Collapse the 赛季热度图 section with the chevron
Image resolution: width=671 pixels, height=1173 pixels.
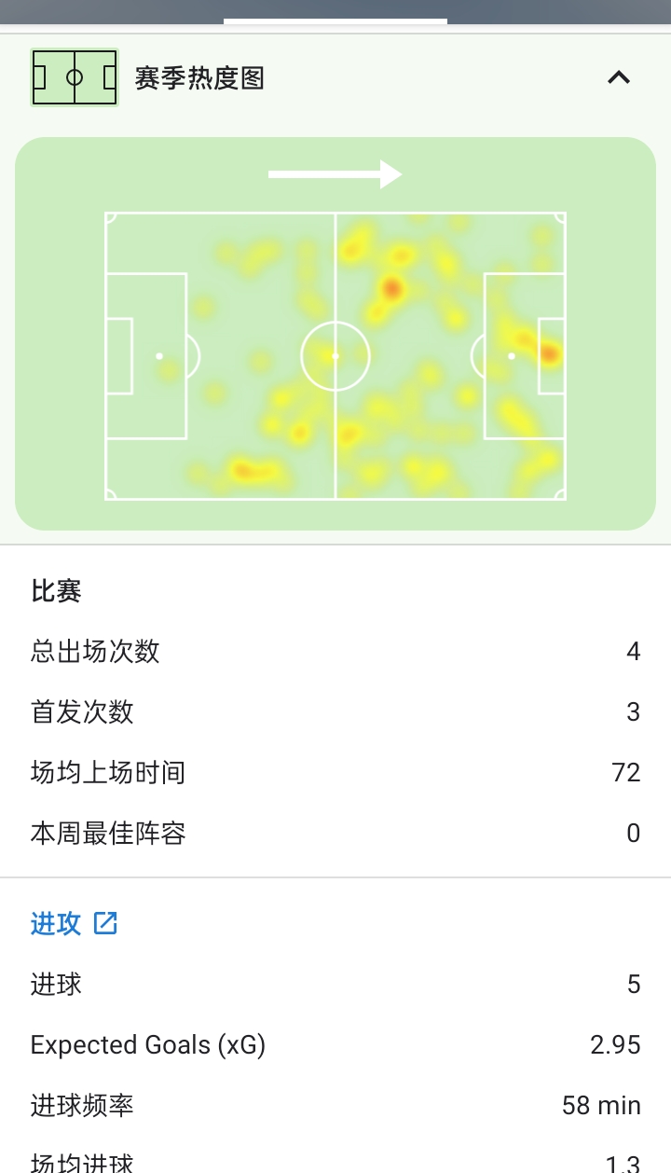pos(619,78)
